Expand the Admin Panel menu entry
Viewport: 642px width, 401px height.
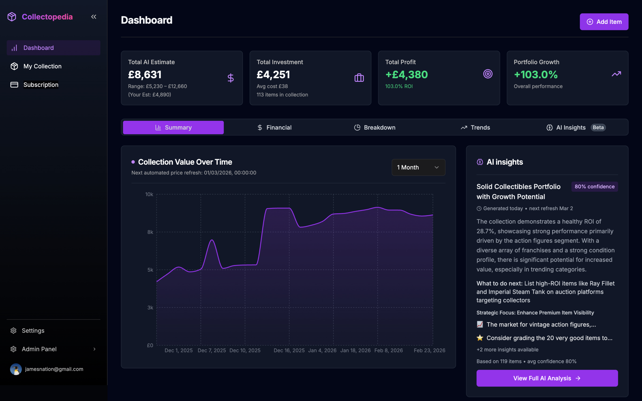[x=39, y=349]
